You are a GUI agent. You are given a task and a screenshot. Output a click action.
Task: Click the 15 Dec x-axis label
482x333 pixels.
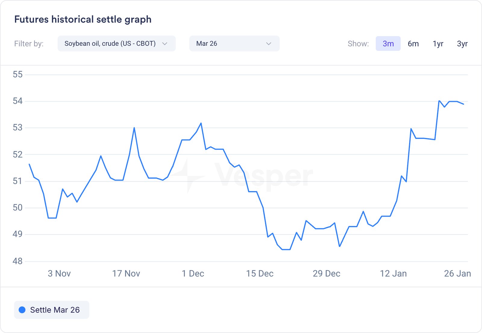tap(260, 273)
